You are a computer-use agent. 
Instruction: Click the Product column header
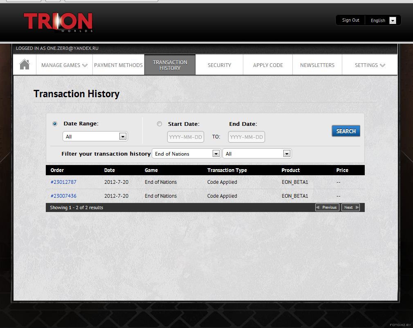290,170
